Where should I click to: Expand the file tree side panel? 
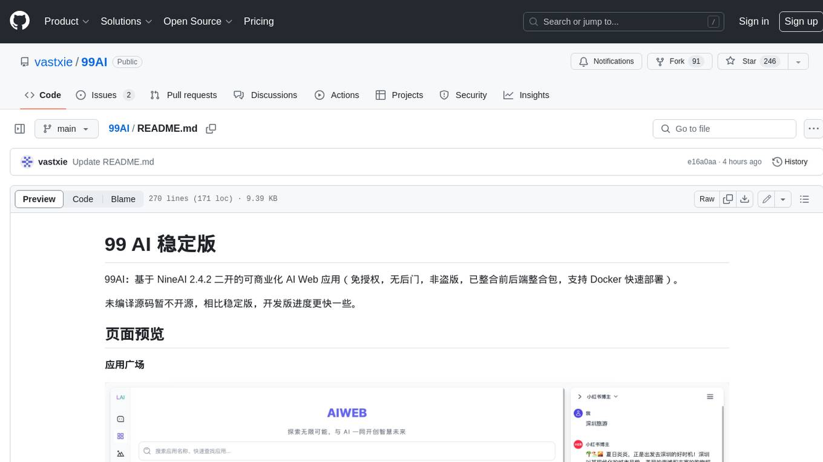[20, 129]
